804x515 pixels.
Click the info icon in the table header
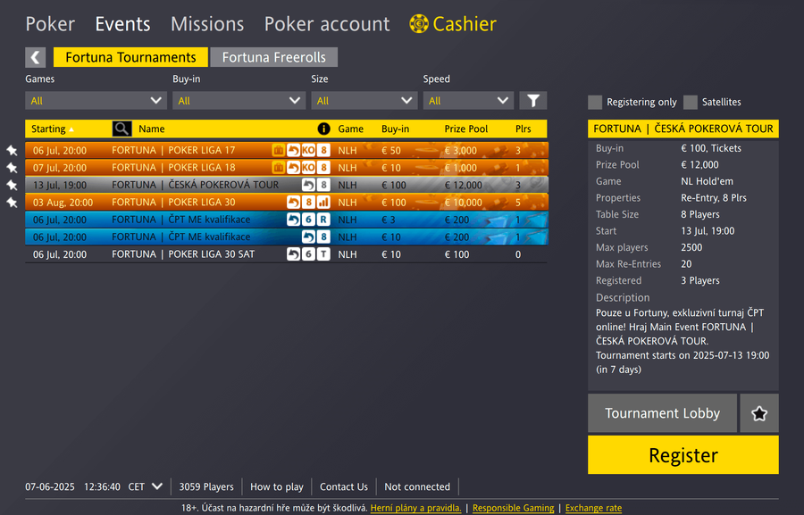coord(323,129)
